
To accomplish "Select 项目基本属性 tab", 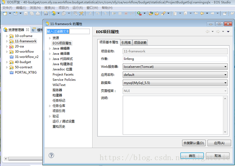I will click(109, 42).
